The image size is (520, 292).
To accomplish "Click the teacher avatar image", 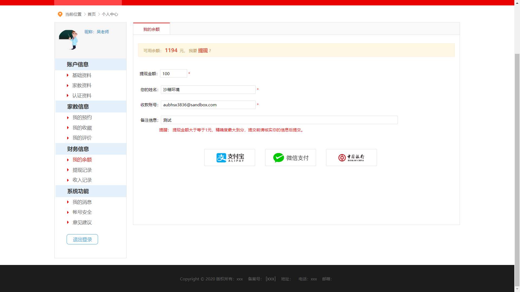I will tap(69, 40).
